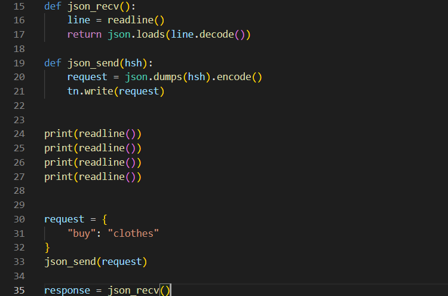
Task: Click line number 35 in the gutter
Action: (x=19, y=291)
